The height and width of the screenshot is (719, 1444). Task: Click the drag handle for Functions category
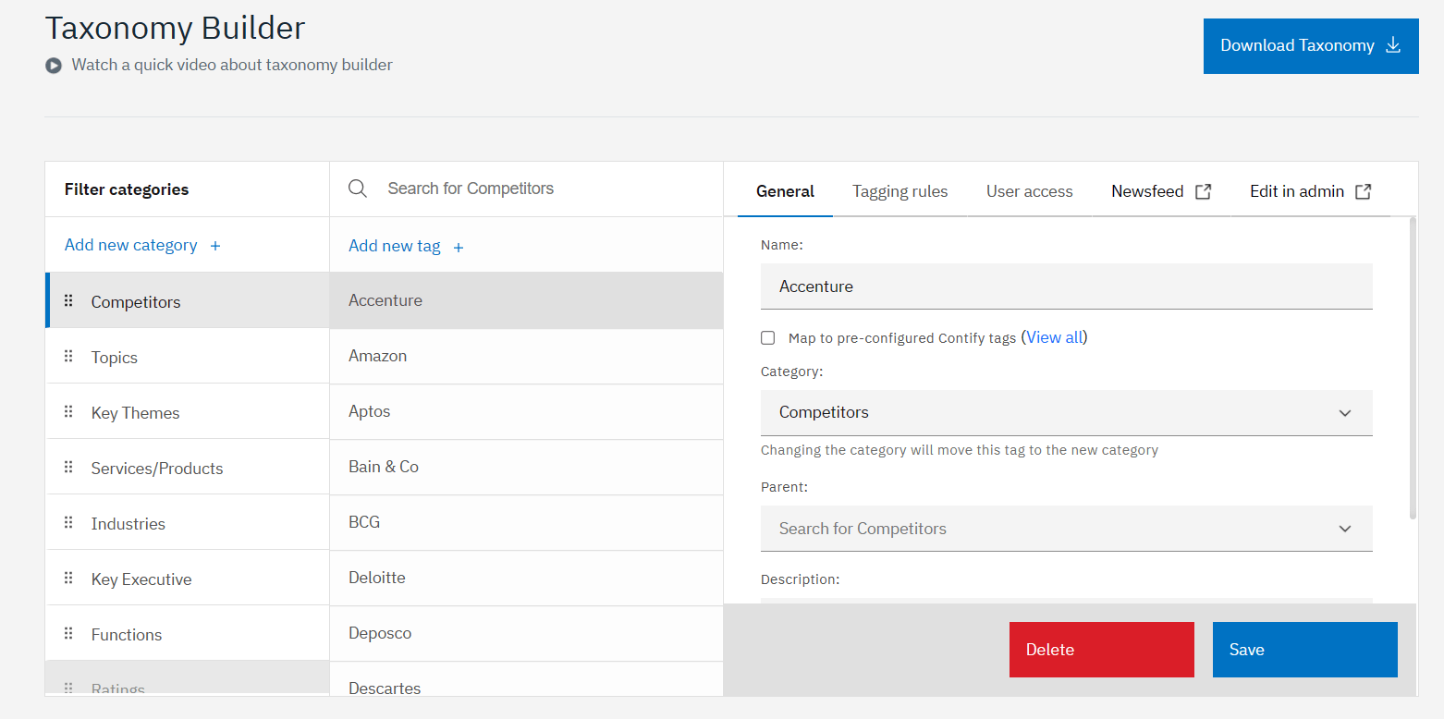point(68,634)
